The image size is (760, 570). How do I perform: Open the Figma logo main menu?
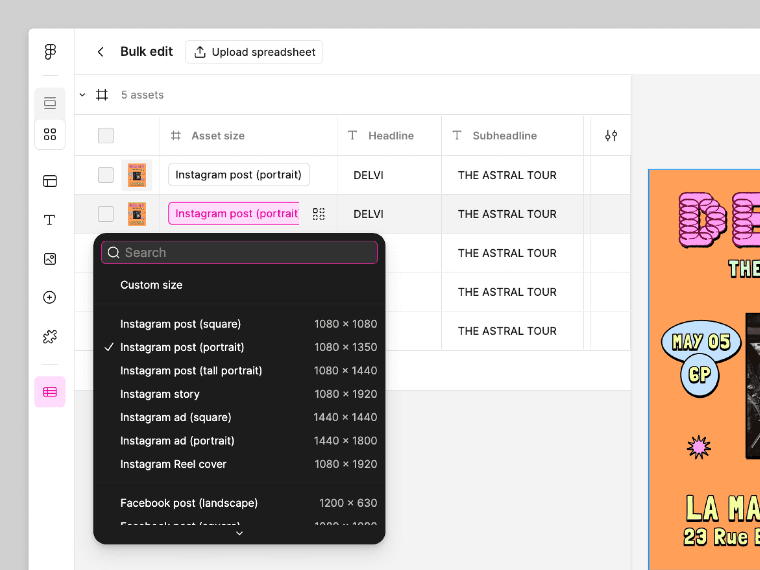tap(50, 51)
